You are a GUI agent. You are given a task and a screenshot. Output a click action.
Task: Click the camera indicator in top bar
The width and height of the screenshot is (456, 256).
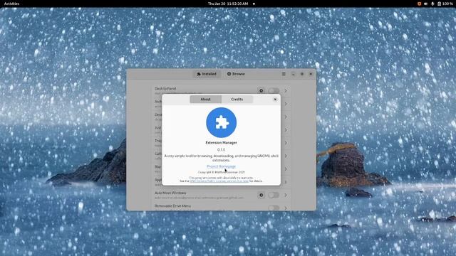[426, 4]
